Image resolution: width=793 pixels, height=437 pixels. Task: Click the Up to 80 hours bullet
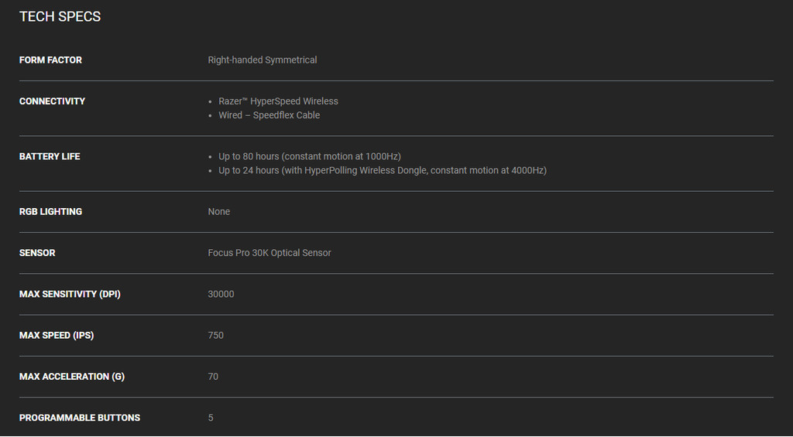pos(309,156)
